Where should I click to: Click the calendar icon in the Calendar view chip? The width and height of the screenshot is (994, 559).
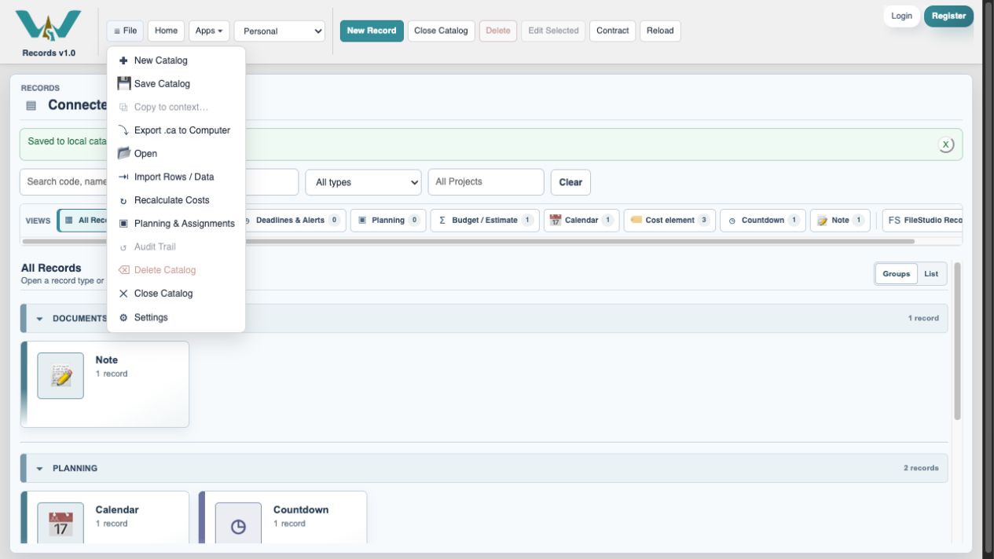(556, 221)
